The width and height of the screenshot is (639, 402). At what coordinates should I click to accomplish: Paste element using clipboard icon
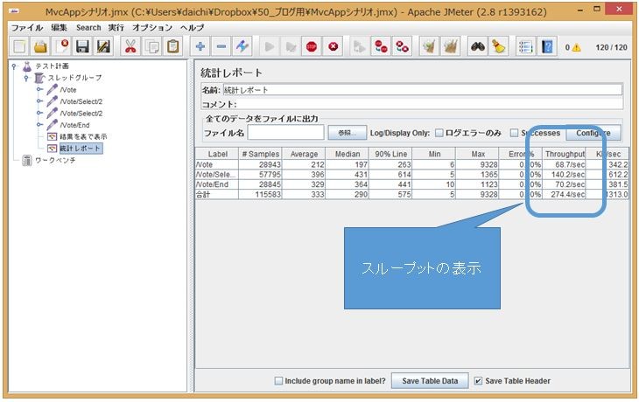click(x=172, y=47)
